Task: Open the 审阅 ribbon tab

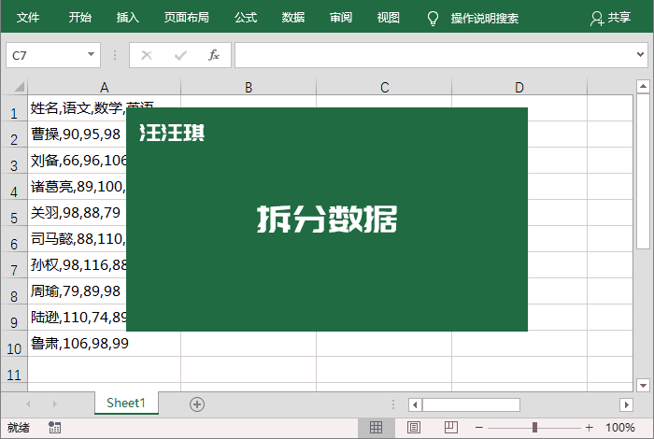Action: 341,18
